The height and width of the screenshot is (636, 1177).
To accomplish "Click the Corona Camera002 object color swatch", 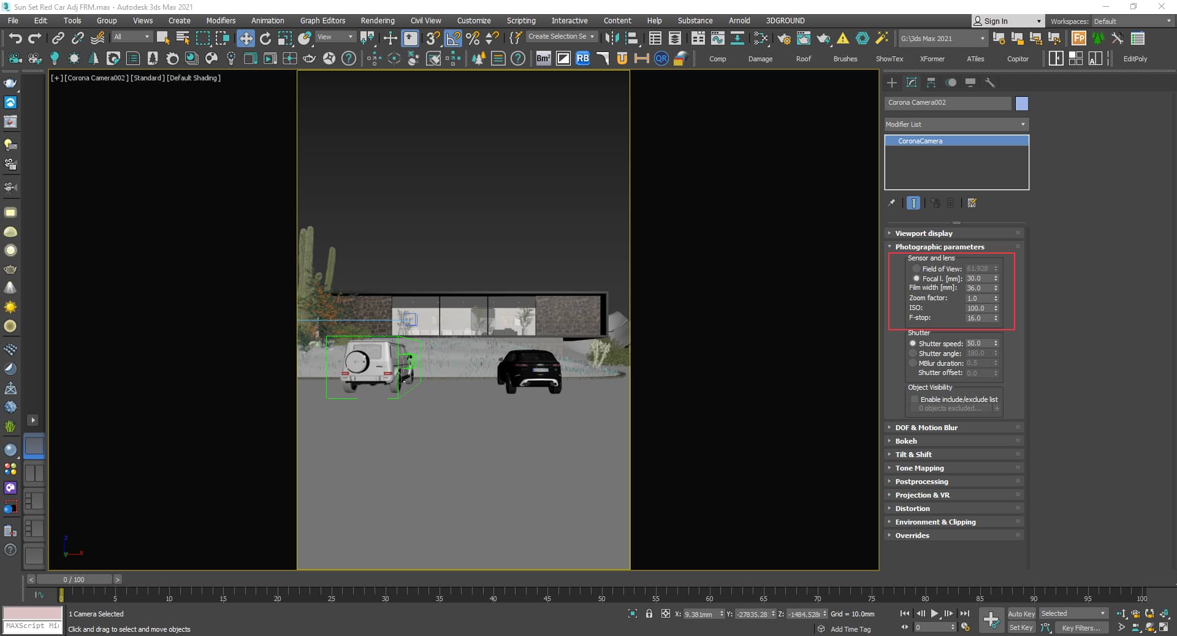I will point(1021,103).
